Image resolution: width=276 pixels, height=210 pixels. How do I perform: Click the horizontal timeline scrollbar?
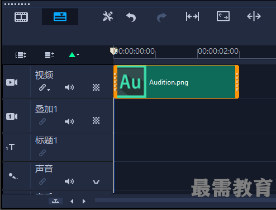185,200
